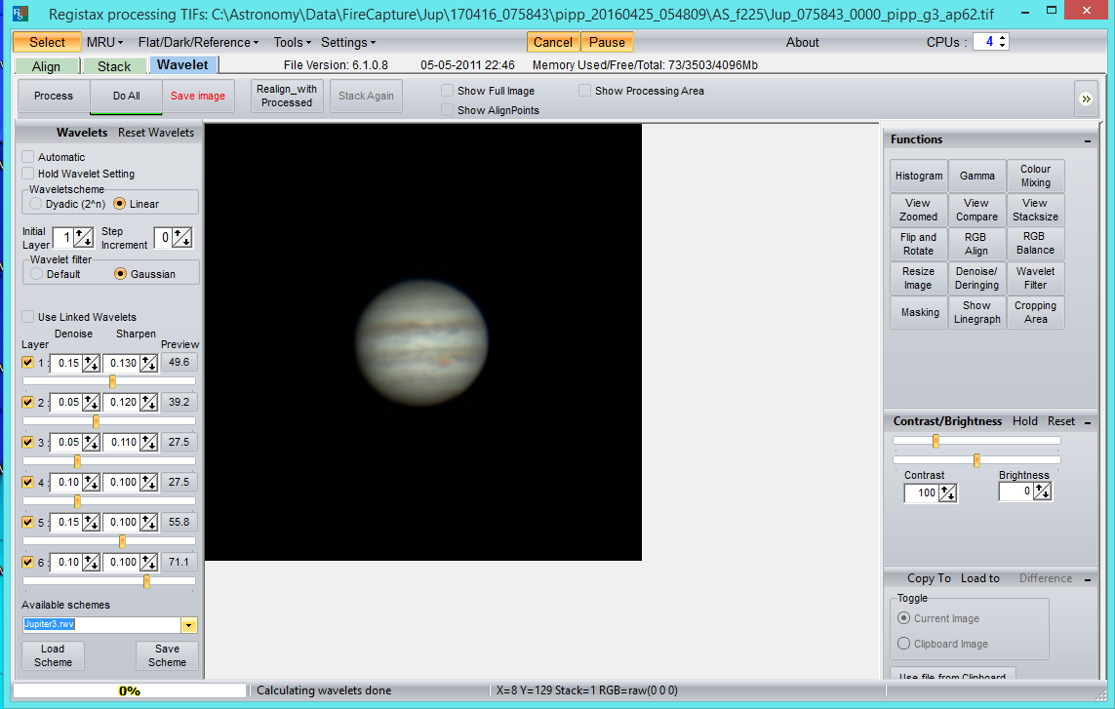Expand the toolbar with double-chevron icon
The image size is (1115, 709).
click(x=1086, y=98)
